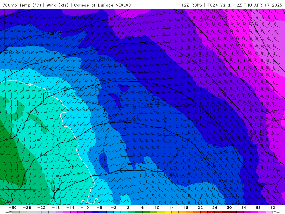Click red colorbar segment between 24 and 26

coord(211,212)
